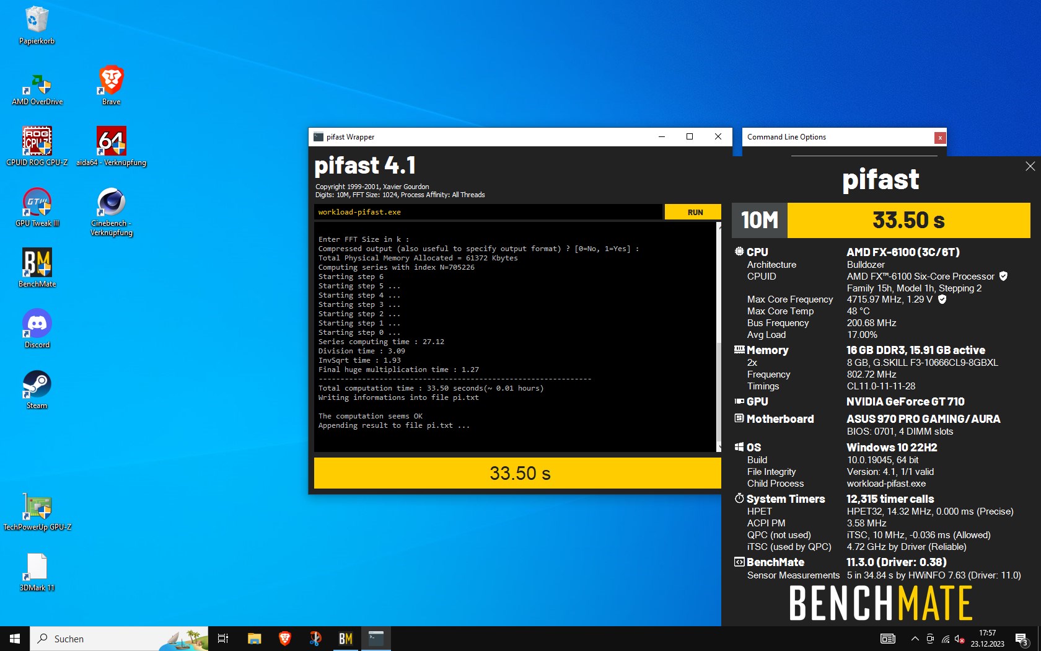This screenshot has height=651, width=1041.
Task: Click the 33.50 s result bar in Wrapper
Action: [518, 473]
